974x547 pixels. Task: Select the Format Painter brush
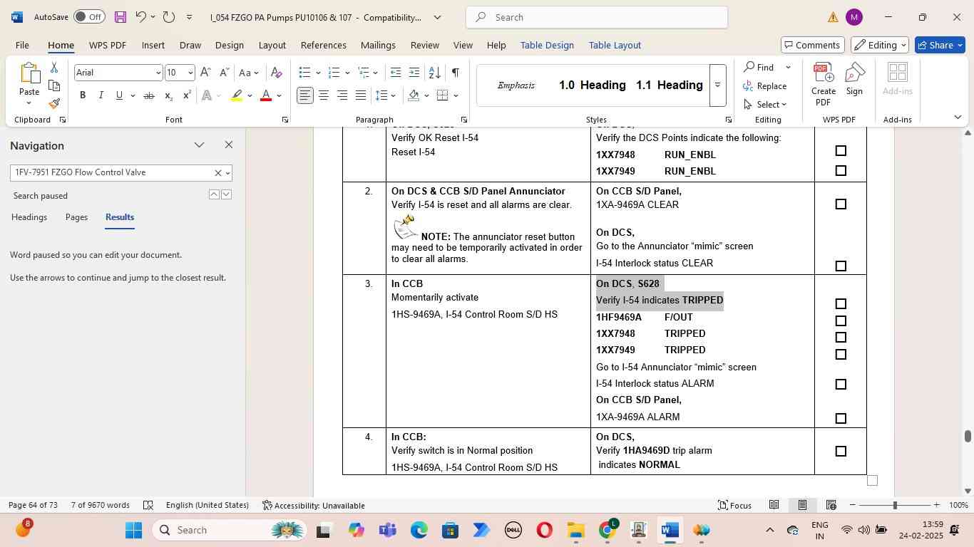tap(54, 104)
